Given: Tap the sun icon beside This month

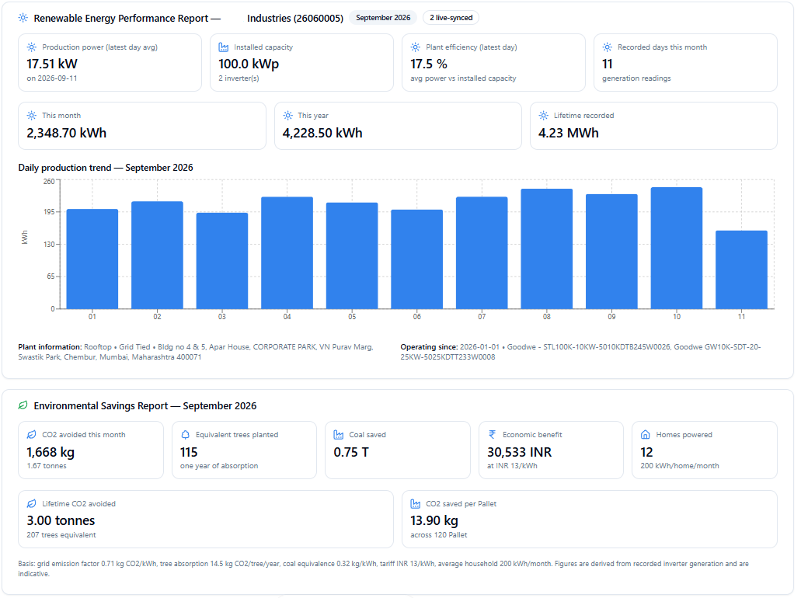Looking at the screenshot, I should [x=32, y=116].
